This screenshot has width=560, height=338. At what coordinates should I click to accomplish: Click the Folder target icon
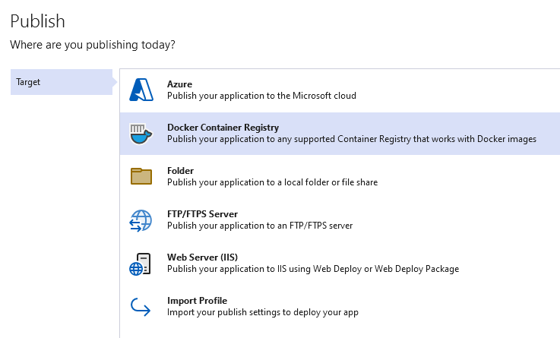[141, 176]
